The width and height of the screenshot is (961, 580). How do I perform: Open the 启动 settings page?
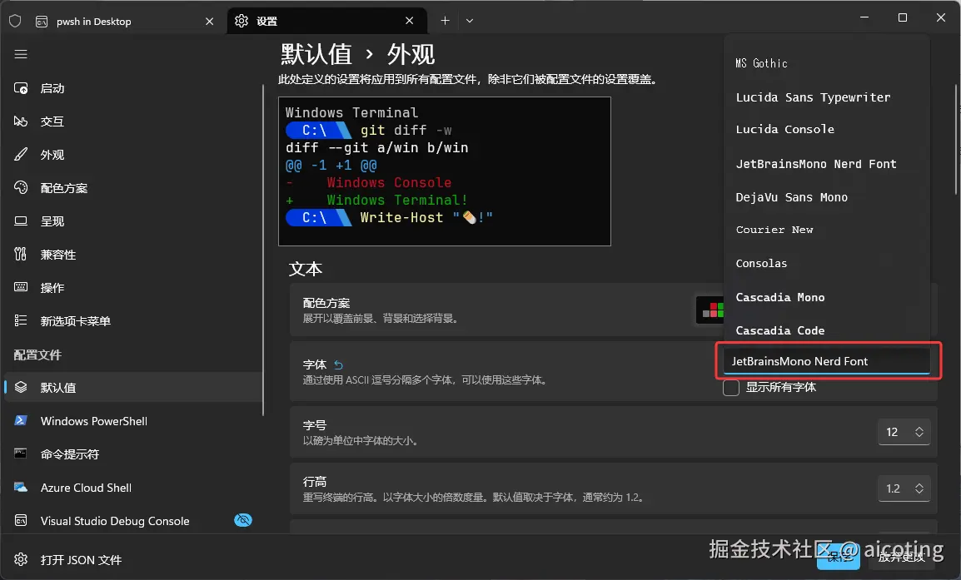133,88
